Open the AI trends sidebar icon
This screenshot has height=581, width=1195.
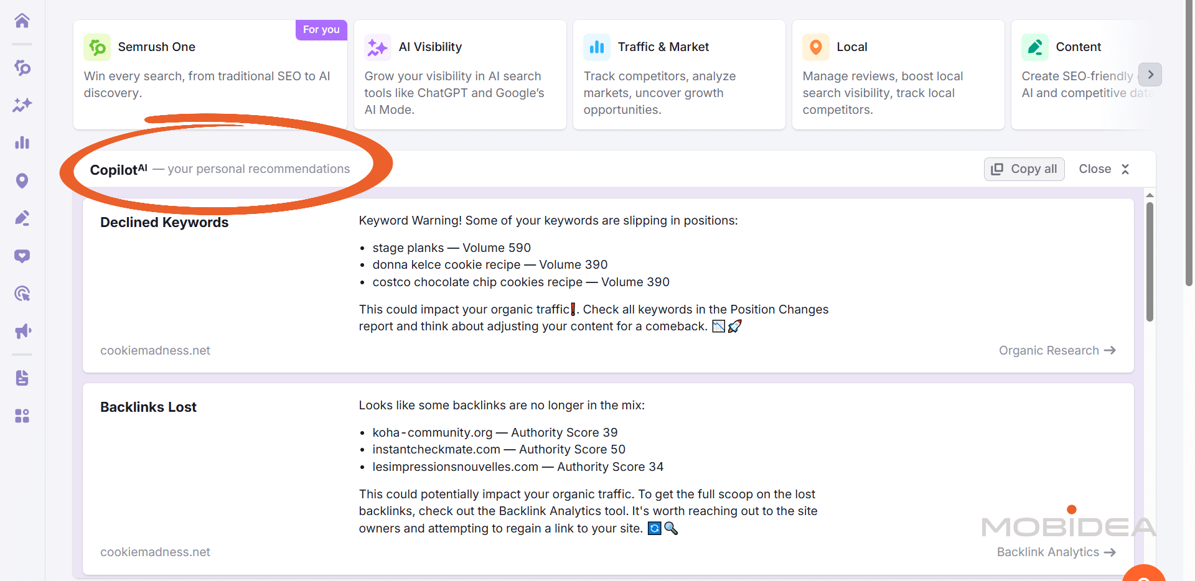[x=22, y=105]
